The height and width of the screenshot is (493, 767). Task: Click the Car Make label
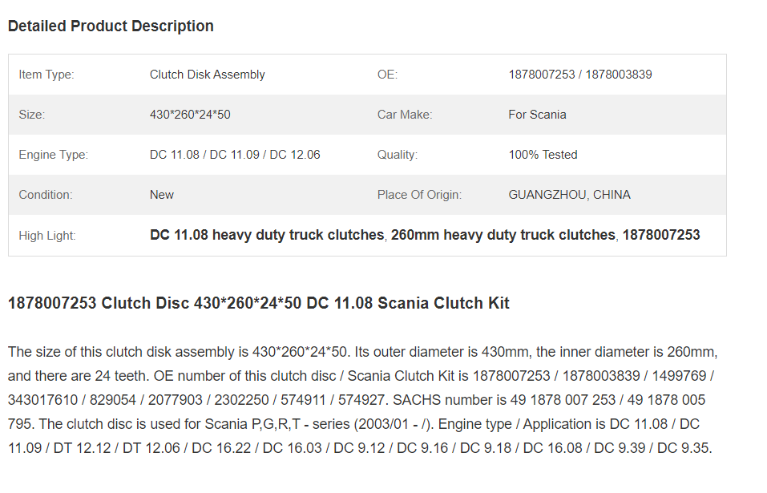tap(405, 115)
